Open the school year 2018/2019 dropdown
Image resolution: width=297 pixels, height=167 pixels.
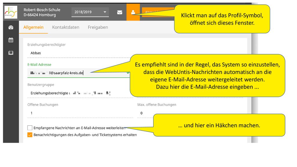90,12
